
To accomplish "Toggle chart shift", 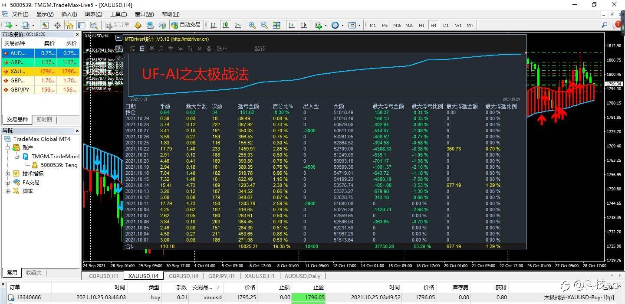I will 304,25.
